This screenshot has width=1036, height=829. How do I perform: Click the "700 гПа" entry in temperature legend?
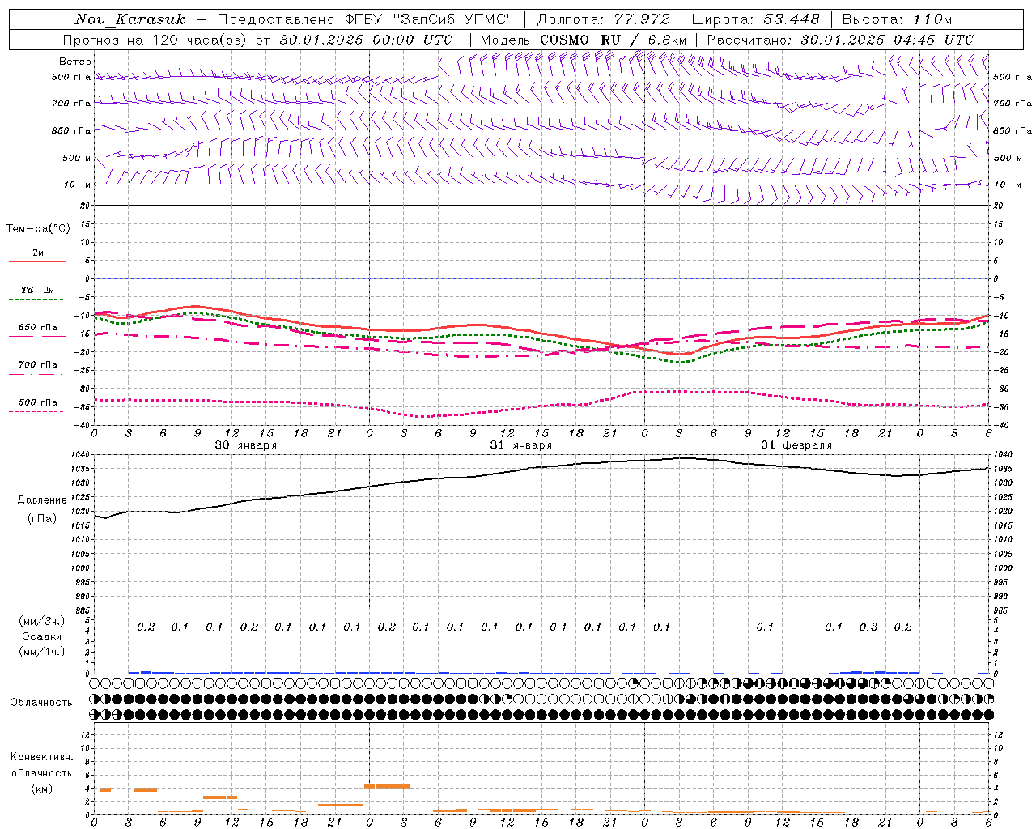pyautogui.click(x=38, y=365)
